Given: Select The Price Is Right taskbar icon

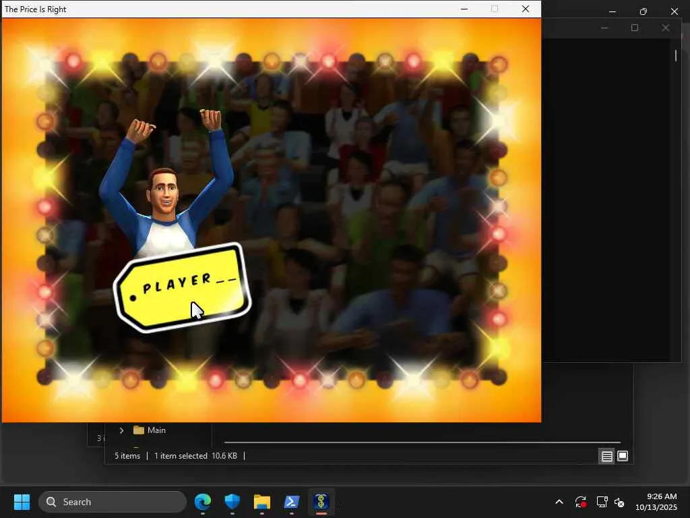Looking at the screenshot, I should 321,502.
